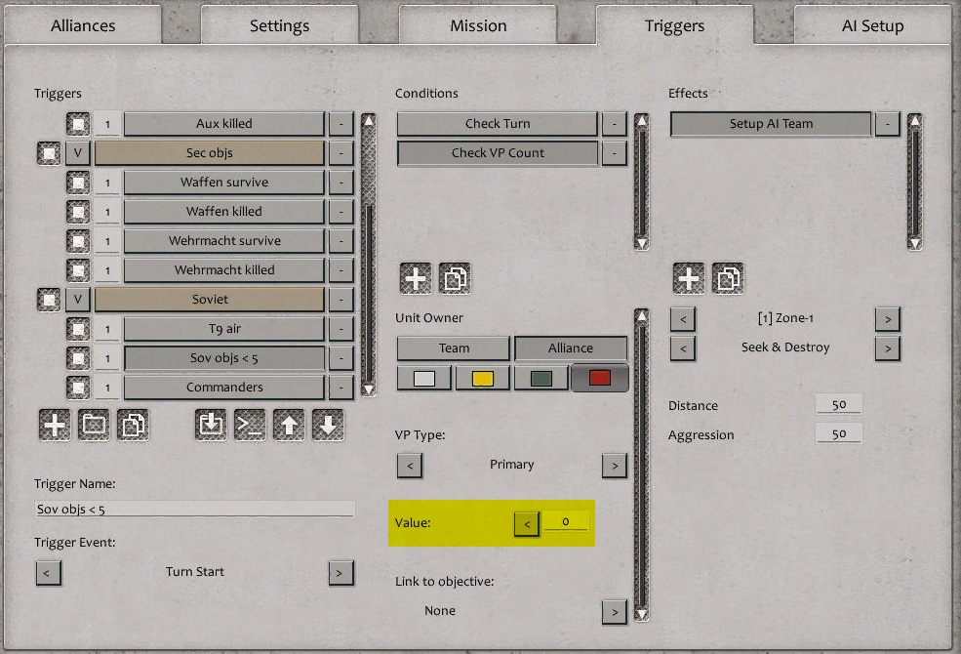Add a new condition with the plus icon

[415, 277]
